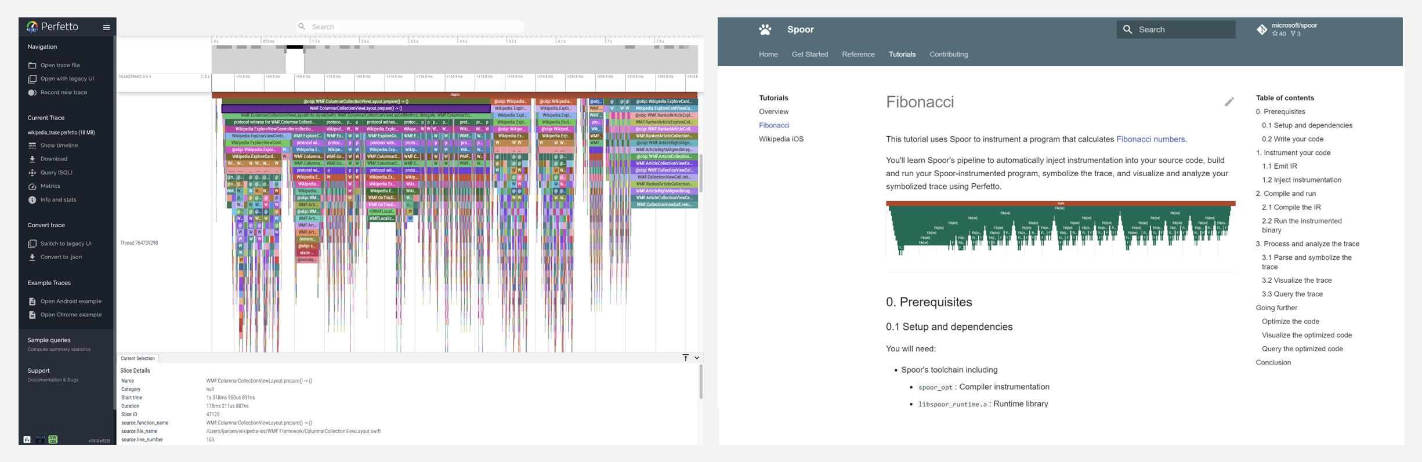Toggle the Perfetto sidebar hamburger menu

tap(106, 27)
